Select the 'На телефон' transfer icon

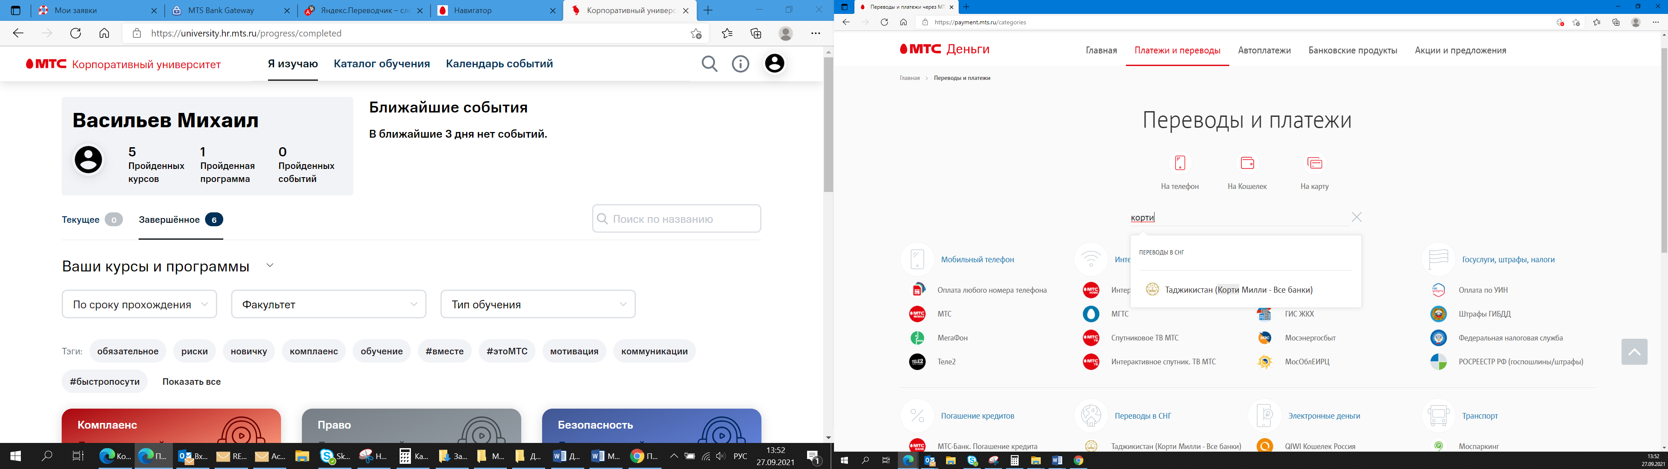(1180, 162)
